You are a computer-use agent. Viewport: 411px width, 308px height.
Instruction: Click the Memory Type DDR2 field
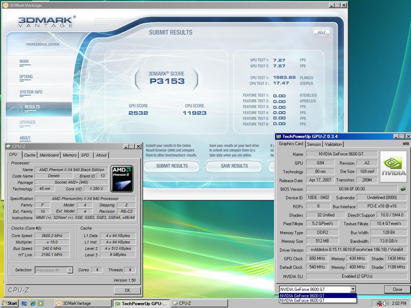click(323, 232)
